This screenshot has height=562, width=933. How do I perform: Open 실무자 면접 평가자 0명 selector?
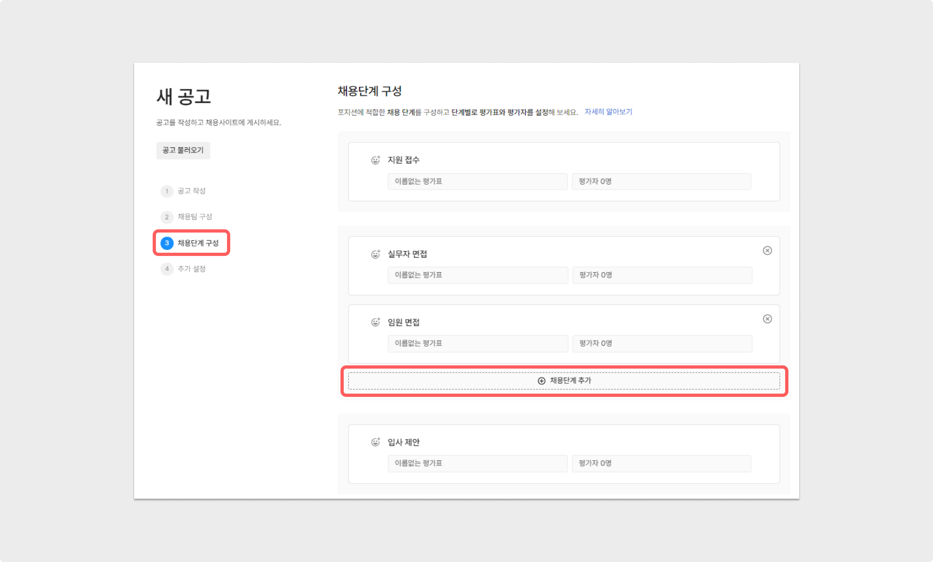(x=662, y=275)
